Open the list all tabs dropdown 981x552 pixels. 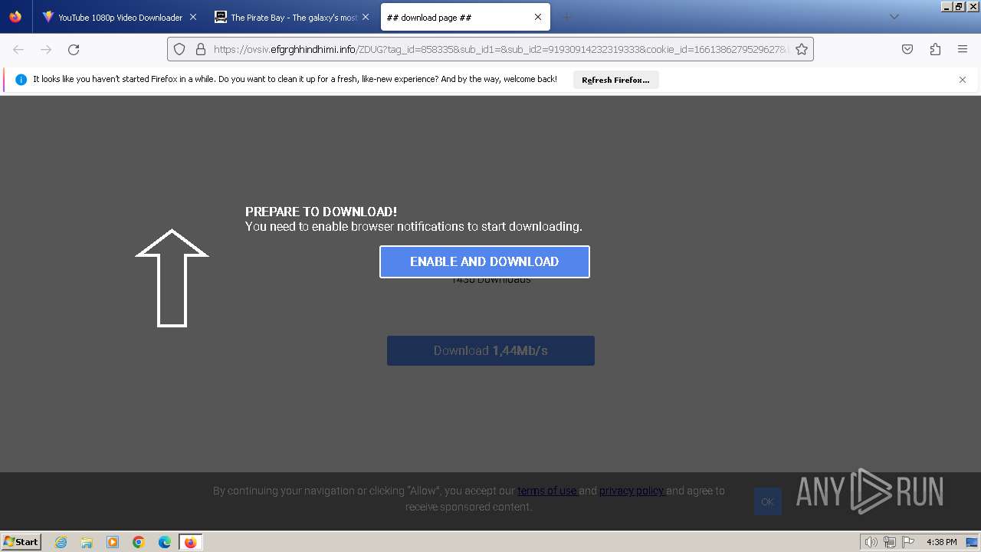coord(894,17)
